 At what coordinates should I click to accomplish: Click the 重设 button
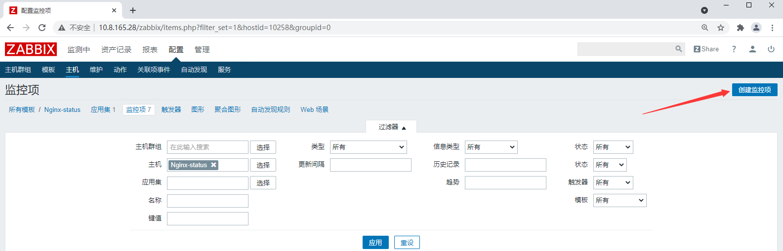tap(407, 242)
